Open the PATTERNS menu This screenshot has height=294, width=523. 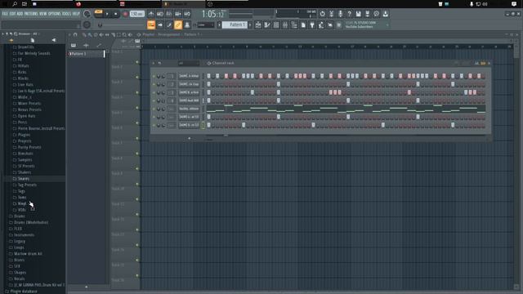(x=31, y=14)
